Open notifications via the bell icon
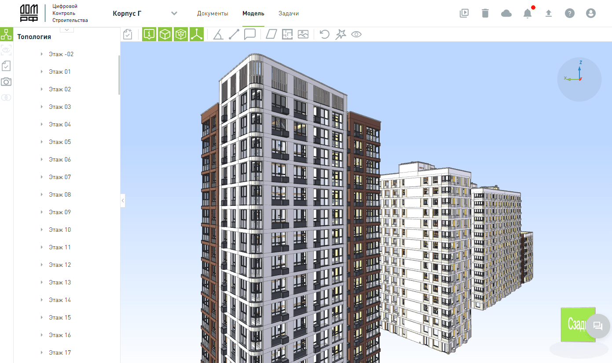This screenshot has width=612, height=363. [527, 14]
